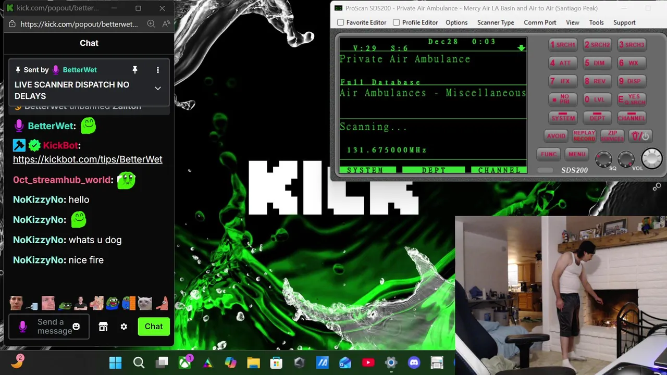667x375 pixels.
Task: Click the MENU key on scanner
Action: click(577, 154)
